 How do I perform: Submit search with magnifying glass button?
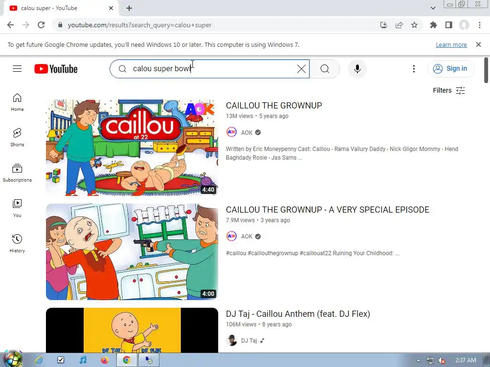(x=325, y=69)
